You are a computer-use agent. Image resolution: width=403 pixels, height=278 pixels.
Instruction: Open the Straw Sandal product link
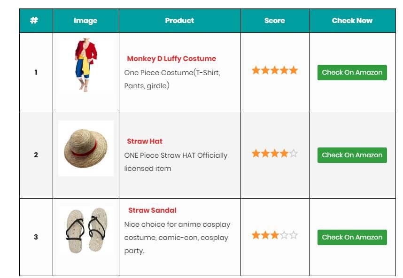pyautogui.click(x=152, y=210)
